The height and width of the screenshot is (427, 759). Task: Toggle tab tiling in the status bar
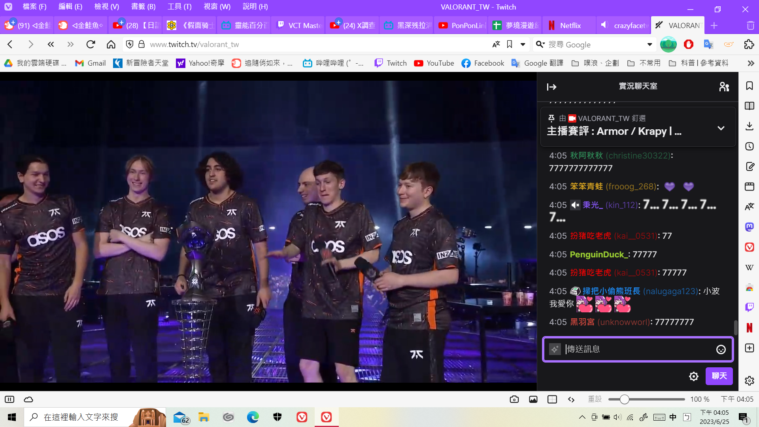point(552,399)
